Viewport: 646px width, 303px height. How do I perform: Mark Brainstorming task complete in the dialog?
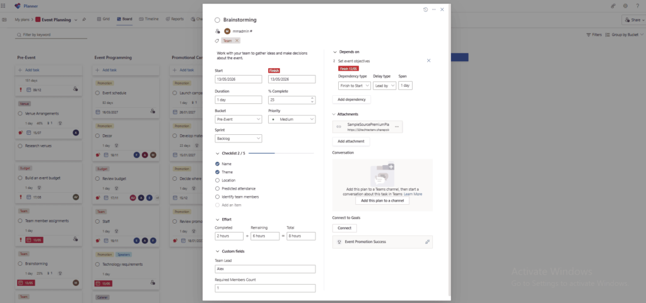tap(218, 20)
